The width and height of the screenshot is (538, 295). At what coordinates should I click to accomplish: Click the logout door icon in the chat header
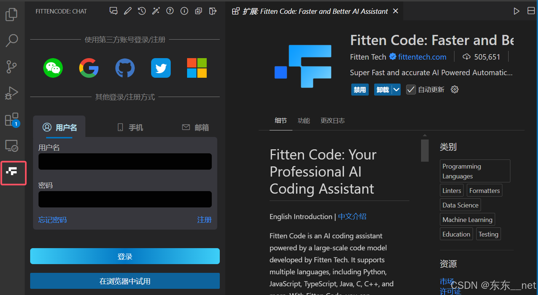coord(213,11)
